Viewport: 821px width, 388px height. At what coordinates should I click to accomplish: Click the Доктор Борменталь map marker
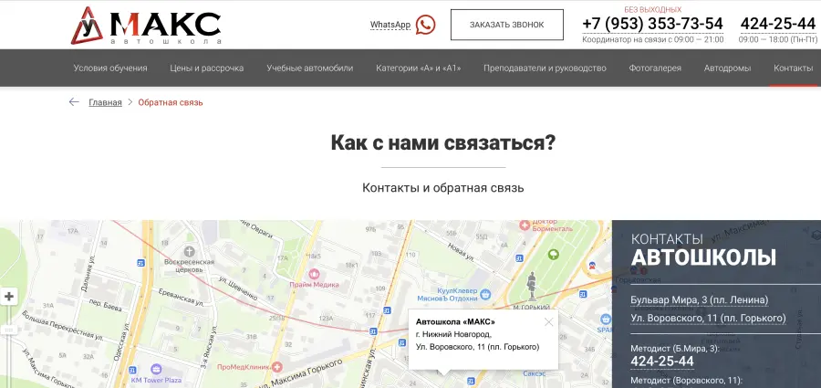(525, 225)
